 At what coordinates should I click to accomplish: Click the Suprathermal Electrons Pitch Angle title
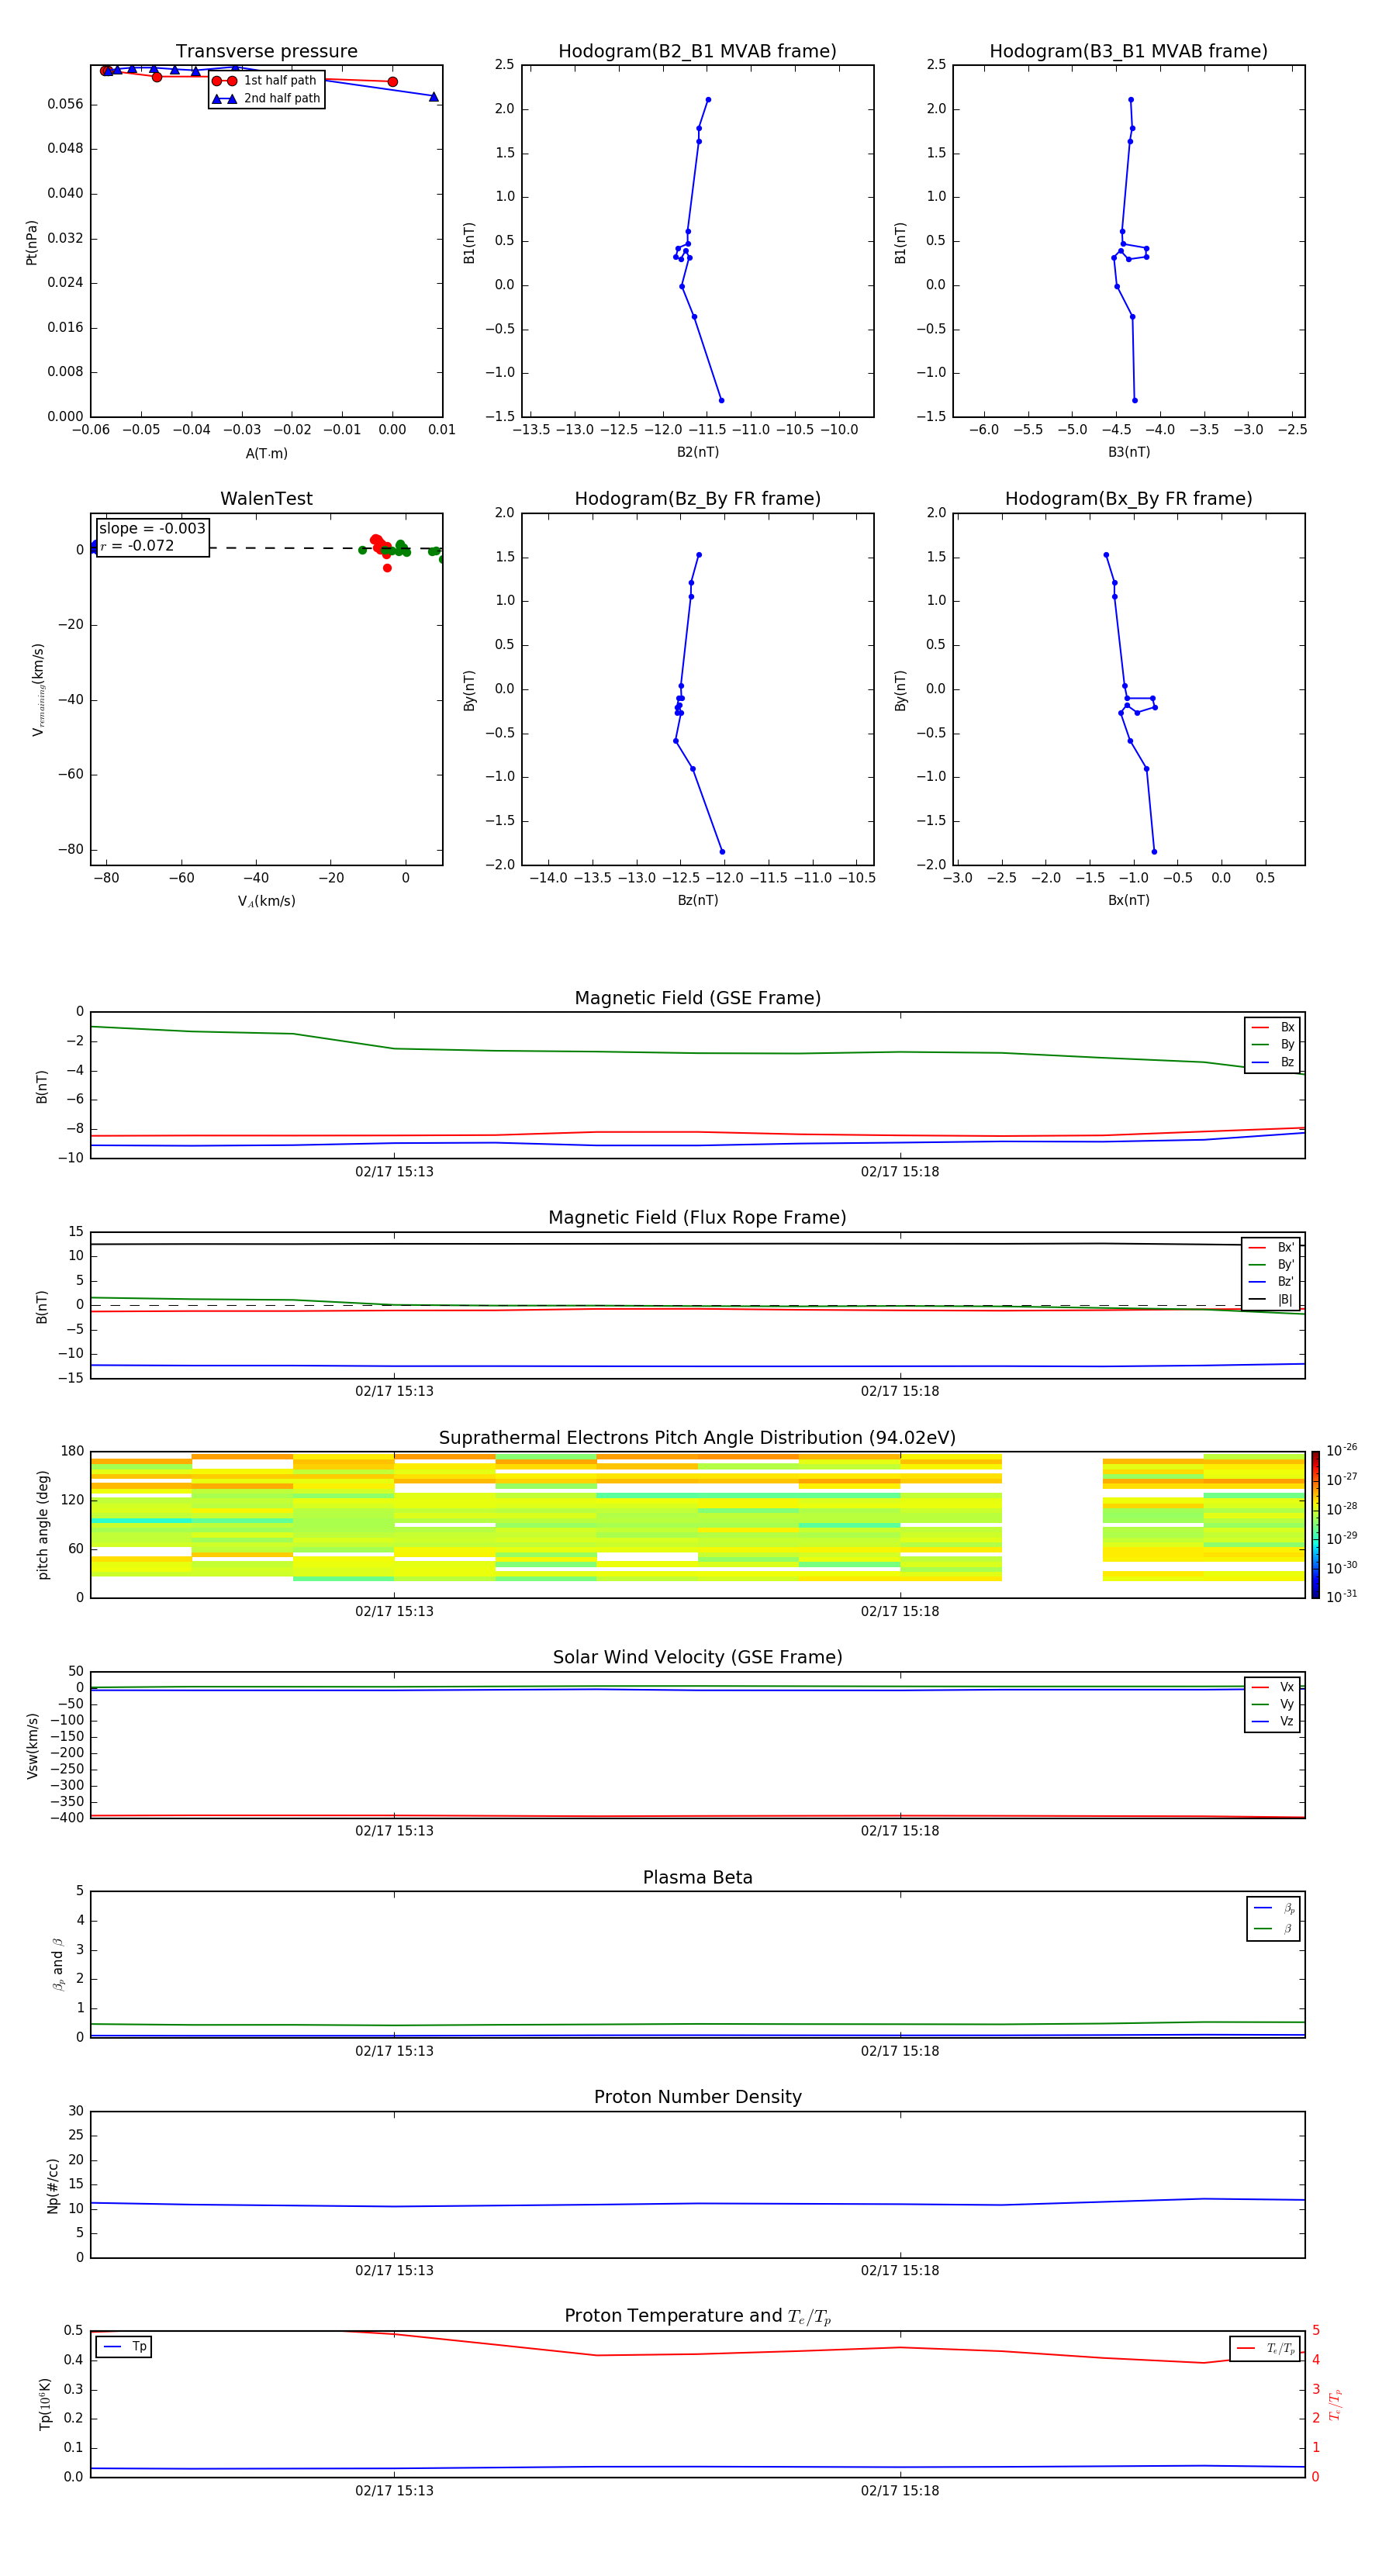pyautogui.click(x=697, y=1438)
